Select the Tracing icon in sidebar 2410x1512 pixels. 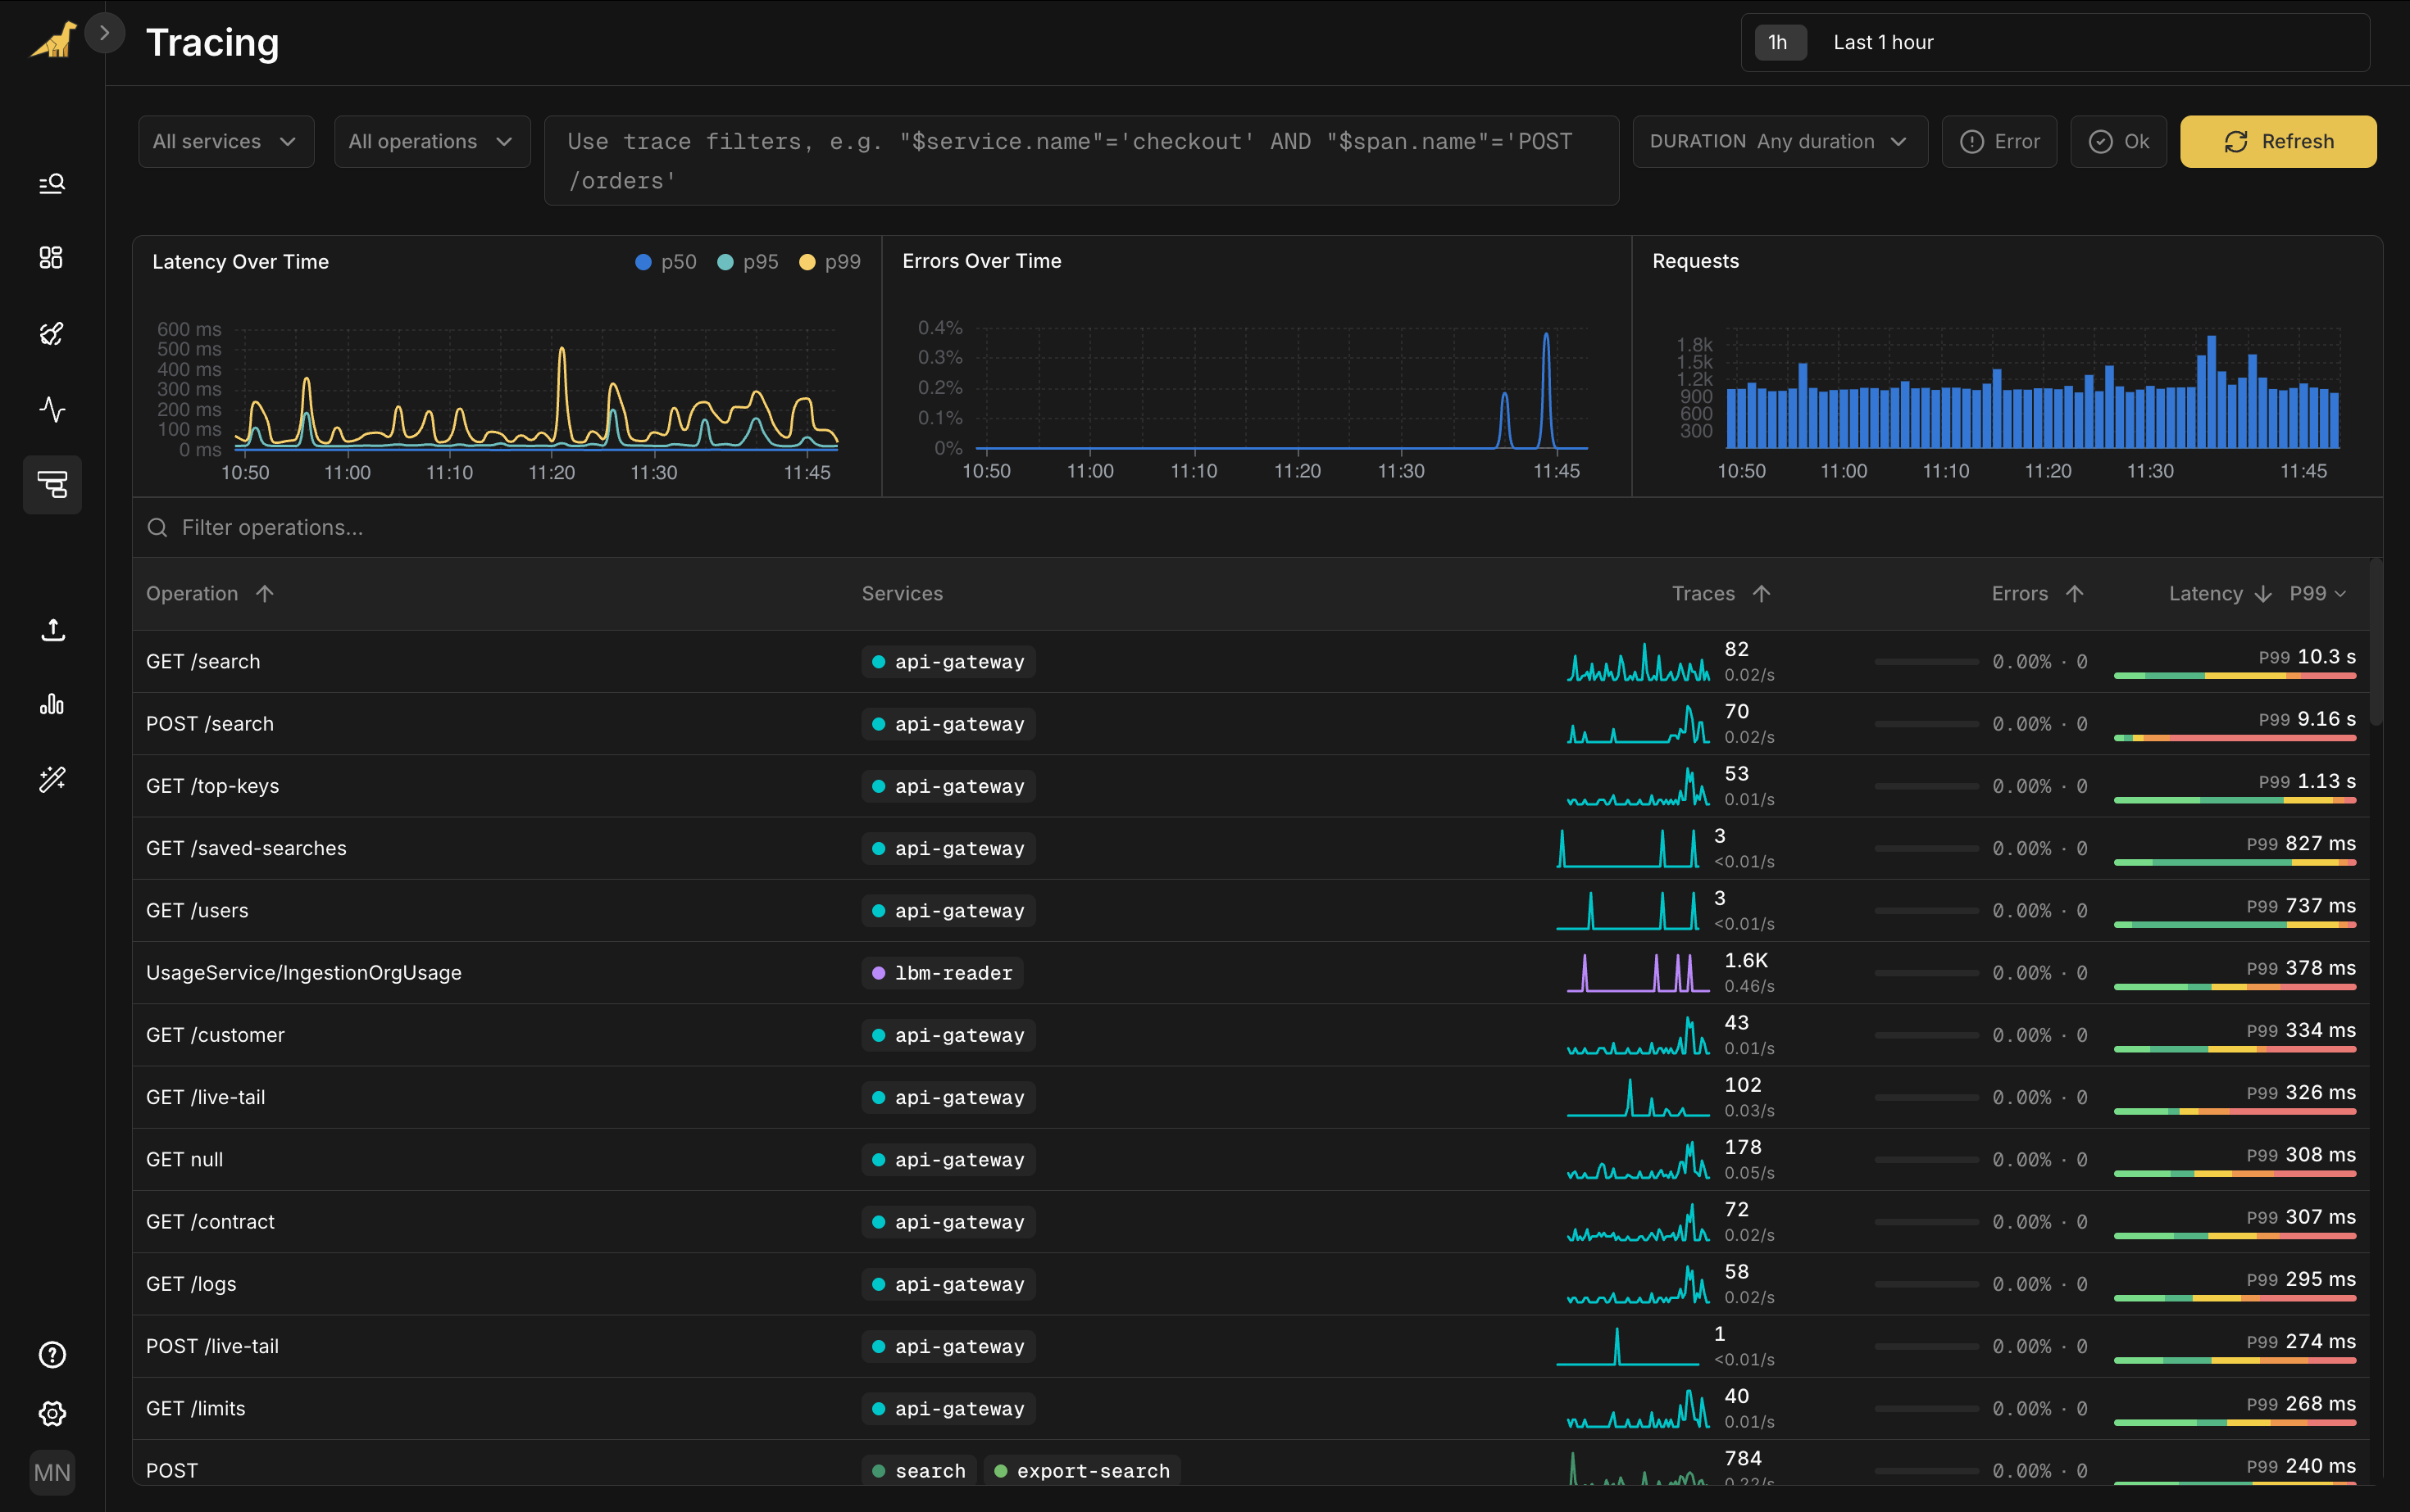(x=52, y=485)
